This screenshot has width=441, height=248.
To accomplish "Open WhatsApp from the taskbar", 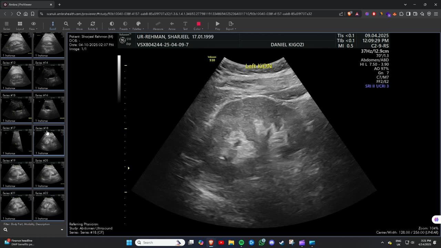I will pyautogui.click(x=261, y=242).
